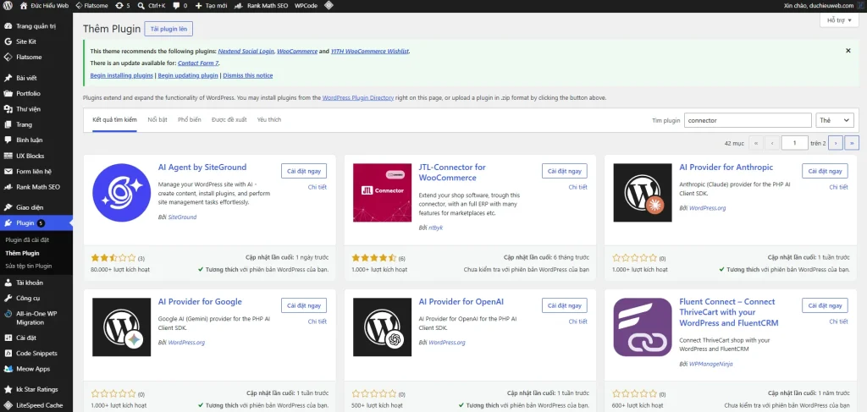
Task: Click the current page number field
Action: 795,143
